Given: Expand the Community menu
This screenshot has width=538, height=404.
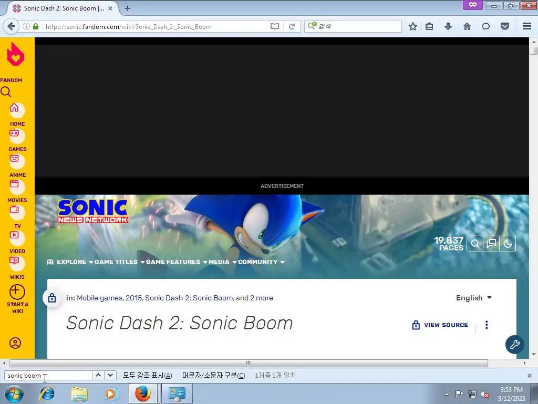Looking at the screenshot, I should [261, 262].
